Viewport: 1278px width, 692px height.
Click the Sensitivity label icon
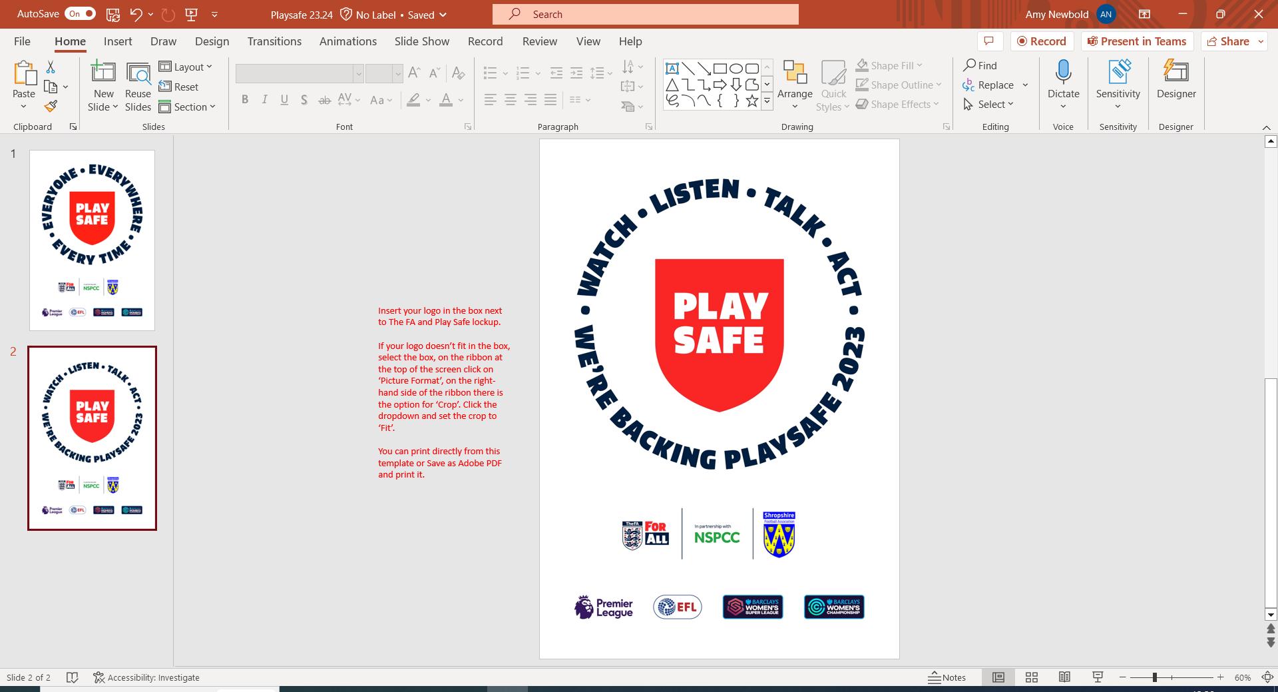[x=1118, y=72]
